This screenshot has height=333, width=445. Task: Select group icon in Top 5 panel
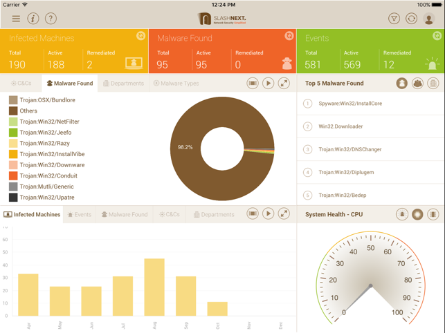(417, 84)
